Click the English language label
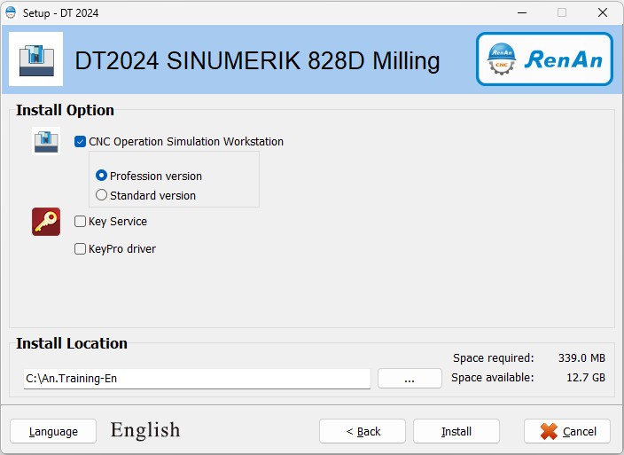The image size is (624, 455). click(x=145, y=430)
